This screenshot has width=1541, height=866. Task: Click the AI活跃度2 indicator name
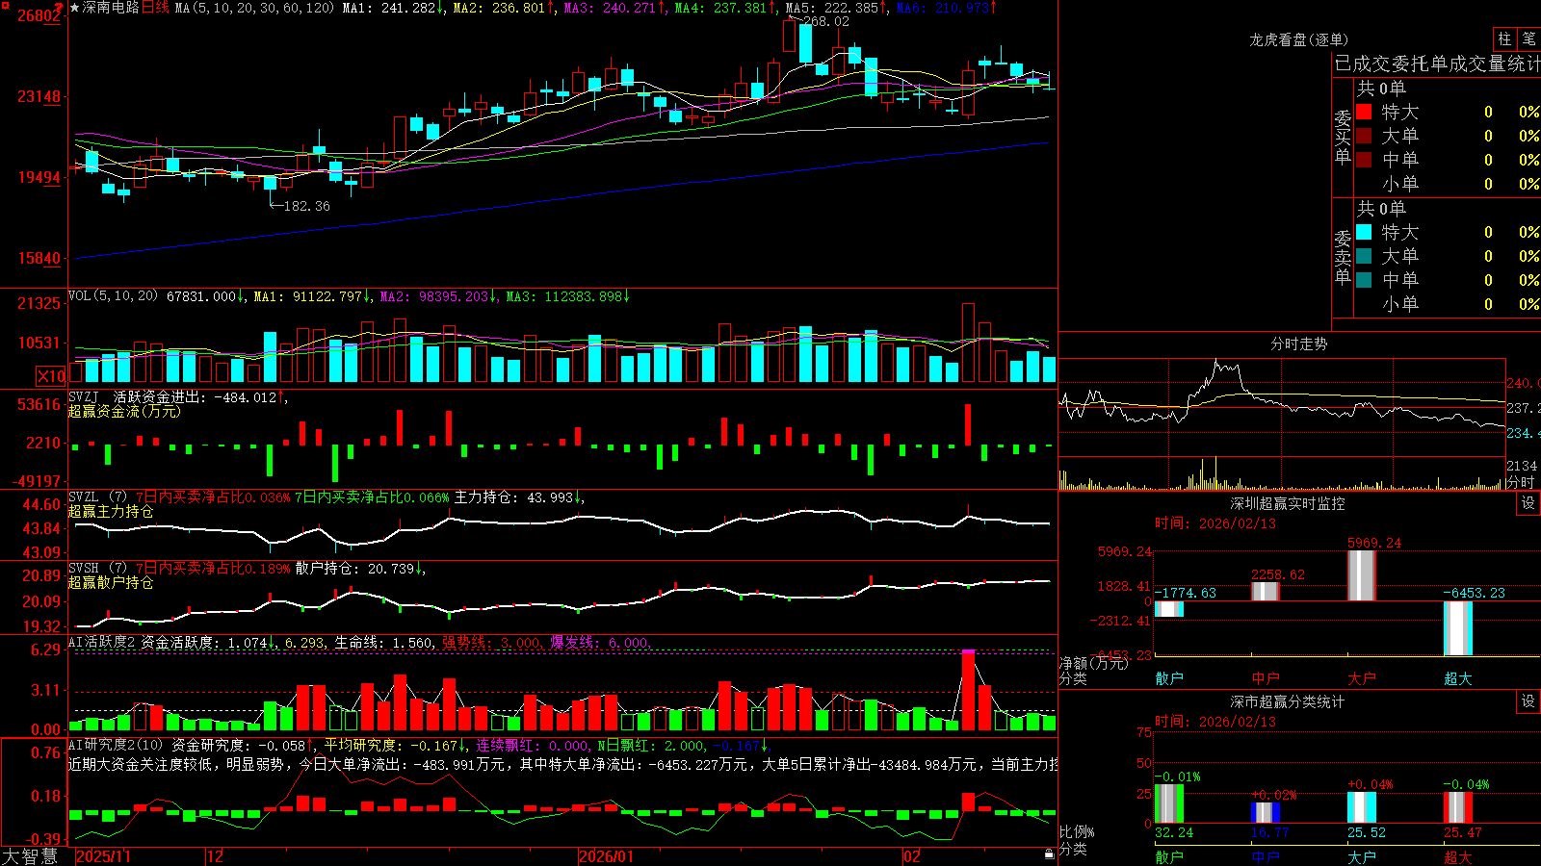pyautogui.click(x=103, y=642)
